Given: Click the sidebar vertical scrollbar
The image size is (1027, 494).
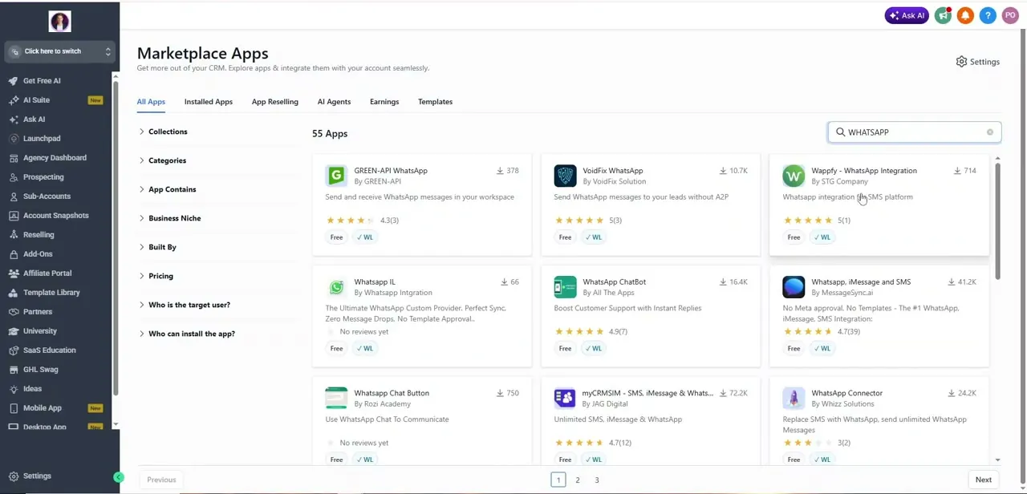Looking at the screenshot, I should (x=116, y=237).
